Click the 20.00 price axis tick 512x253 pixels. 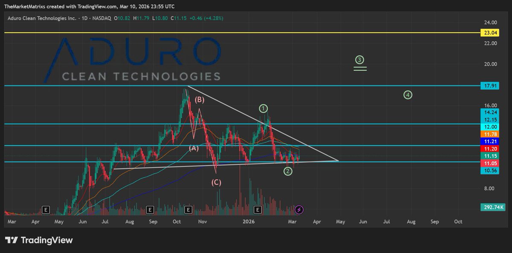tap(490, 64)
